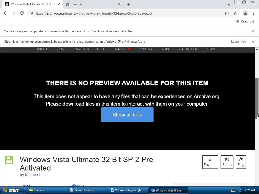Open the Chromium three-dot menu
The height and width of the screenshot is (194, 259).
pyautogui.click(x=253, y=13)
